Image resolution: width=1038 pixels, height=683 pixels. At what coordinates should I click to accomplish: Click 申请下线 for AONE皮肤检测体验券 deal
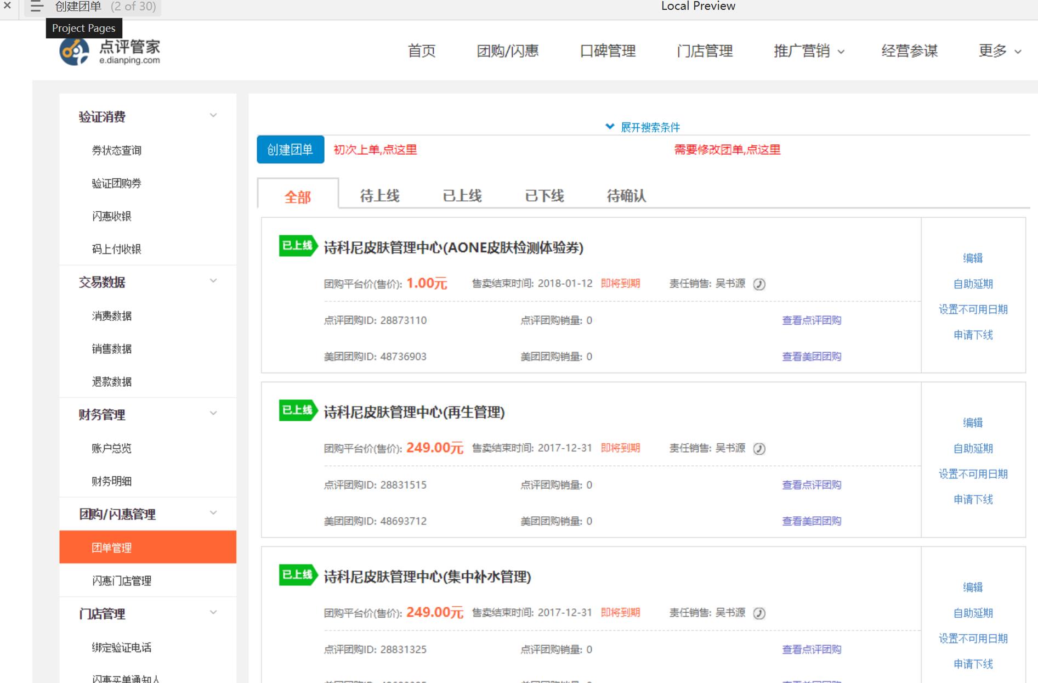(973, 335)
